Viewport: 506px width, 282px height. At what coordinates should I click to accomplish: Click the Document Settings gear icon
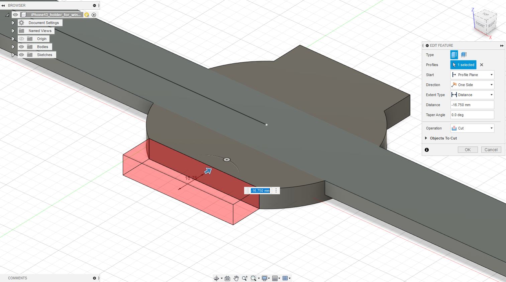click(x=21, y=23)
